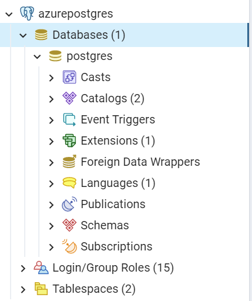252x301 pixels.
Task: Expand the Login/Group Roles (15) node
Action: [23, 268]
